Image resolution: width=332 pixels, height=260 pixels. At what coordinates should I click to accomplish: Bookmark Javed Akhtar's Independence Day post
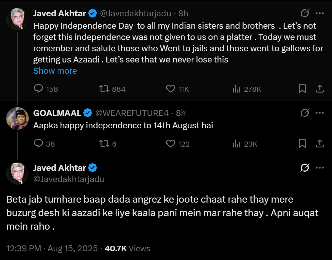pyautogui.click(x=302, y=89)
